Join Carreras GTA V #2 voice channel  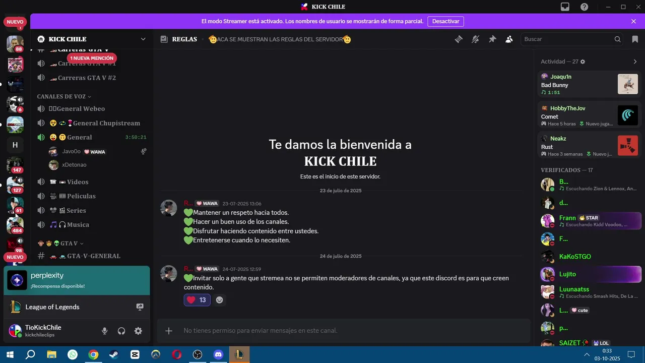92,78
